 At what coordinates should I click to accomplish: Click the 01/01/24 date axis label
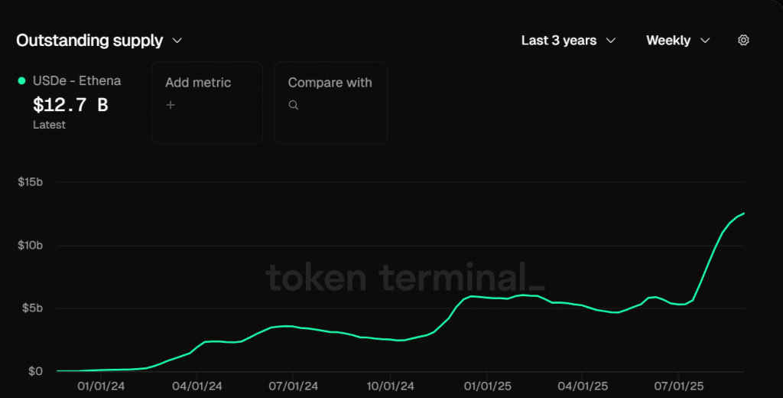coord(100,387)
